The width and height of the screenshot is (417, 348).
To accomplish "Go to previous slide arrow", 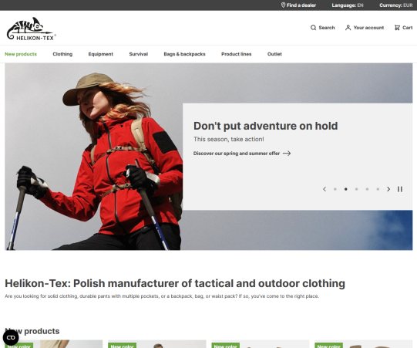I will (x=325, y=189).
